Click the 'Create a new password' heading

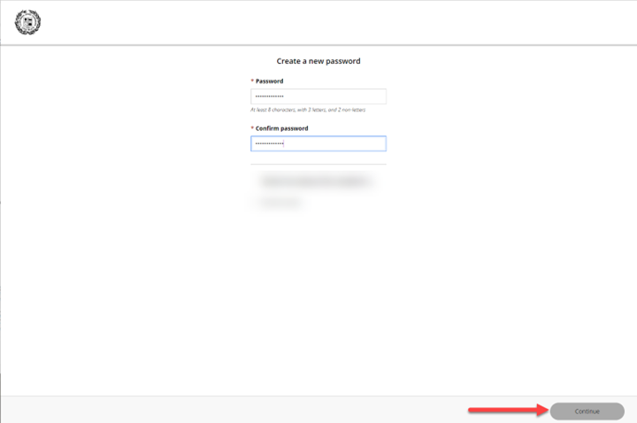point(318,61)
